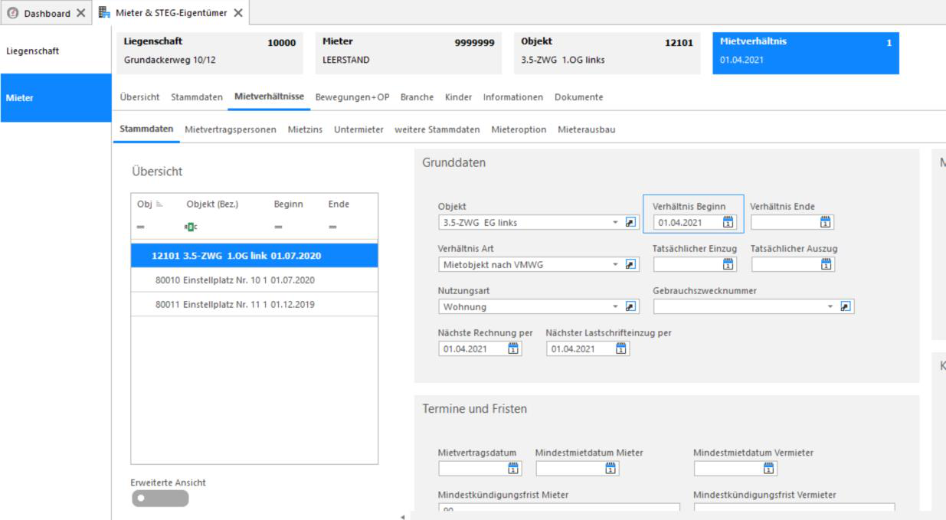Image resolution: width=946 pixels, height=520 pixels.
Task: Click the Beginn column filter operator
Action: [x=279, y=227]
